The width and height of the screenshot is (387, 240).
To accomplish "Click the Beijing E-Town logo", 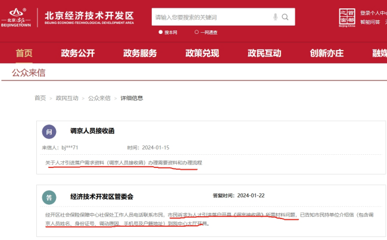I will point(16,17).
